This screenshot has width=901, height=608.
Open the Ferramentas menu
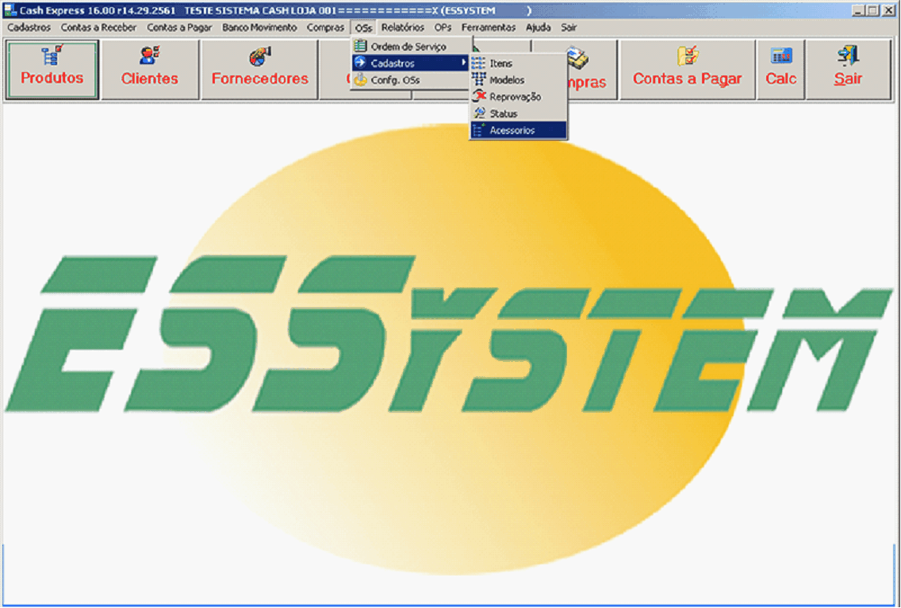pyautogui.click(x=489, y=27)
